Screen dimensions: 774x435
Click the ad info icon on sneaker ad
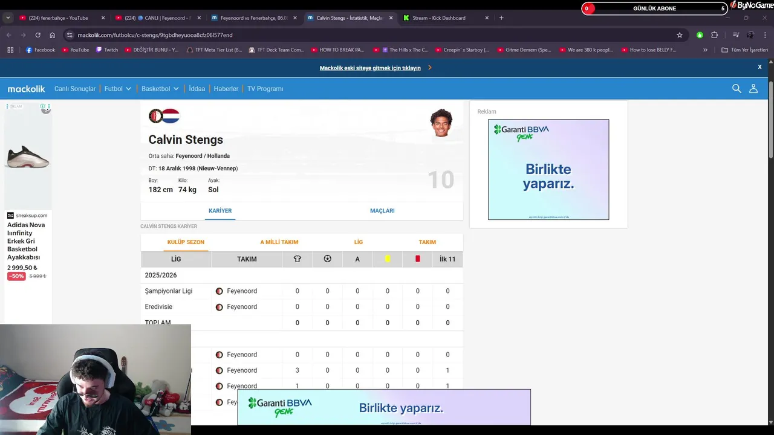43,106
